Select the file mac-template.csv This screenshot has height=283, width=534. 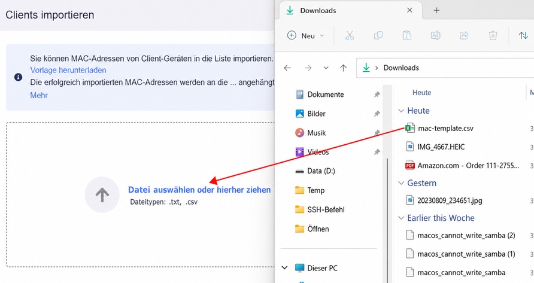[445, 129]
